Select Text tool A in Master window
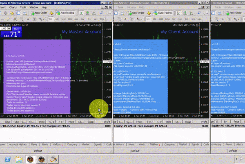Viewport: 245px width, 164px height. [28, 19]
